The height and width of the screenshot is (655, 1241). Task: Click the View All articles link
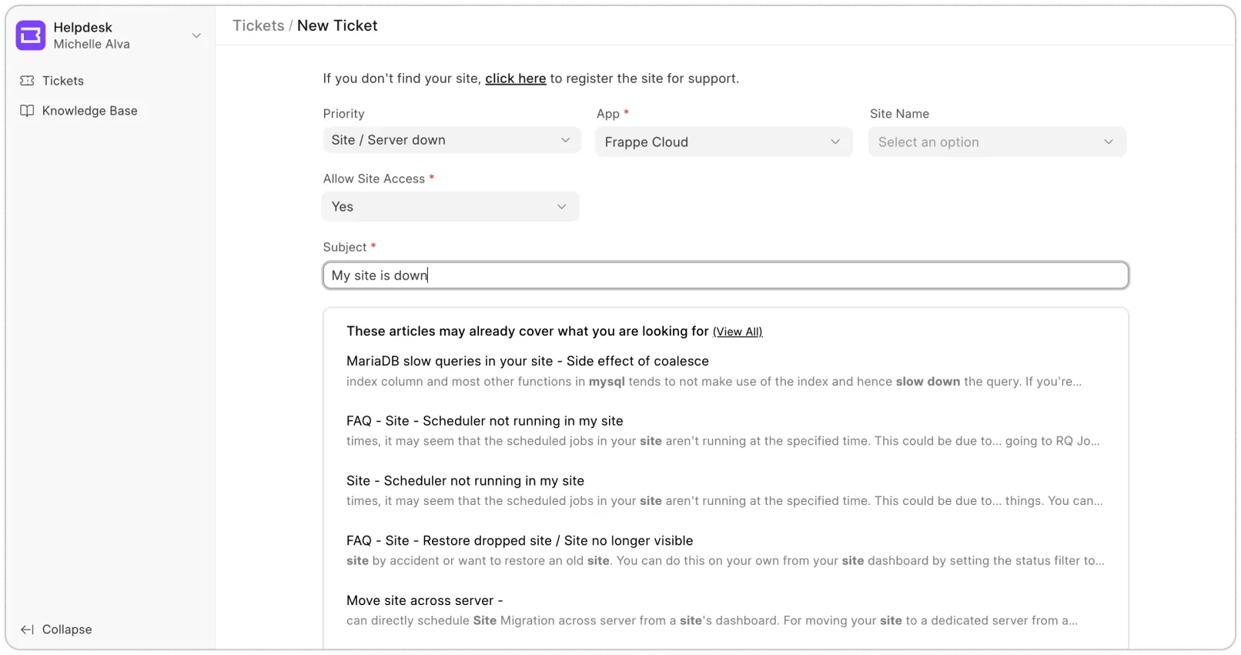(737, 332)
